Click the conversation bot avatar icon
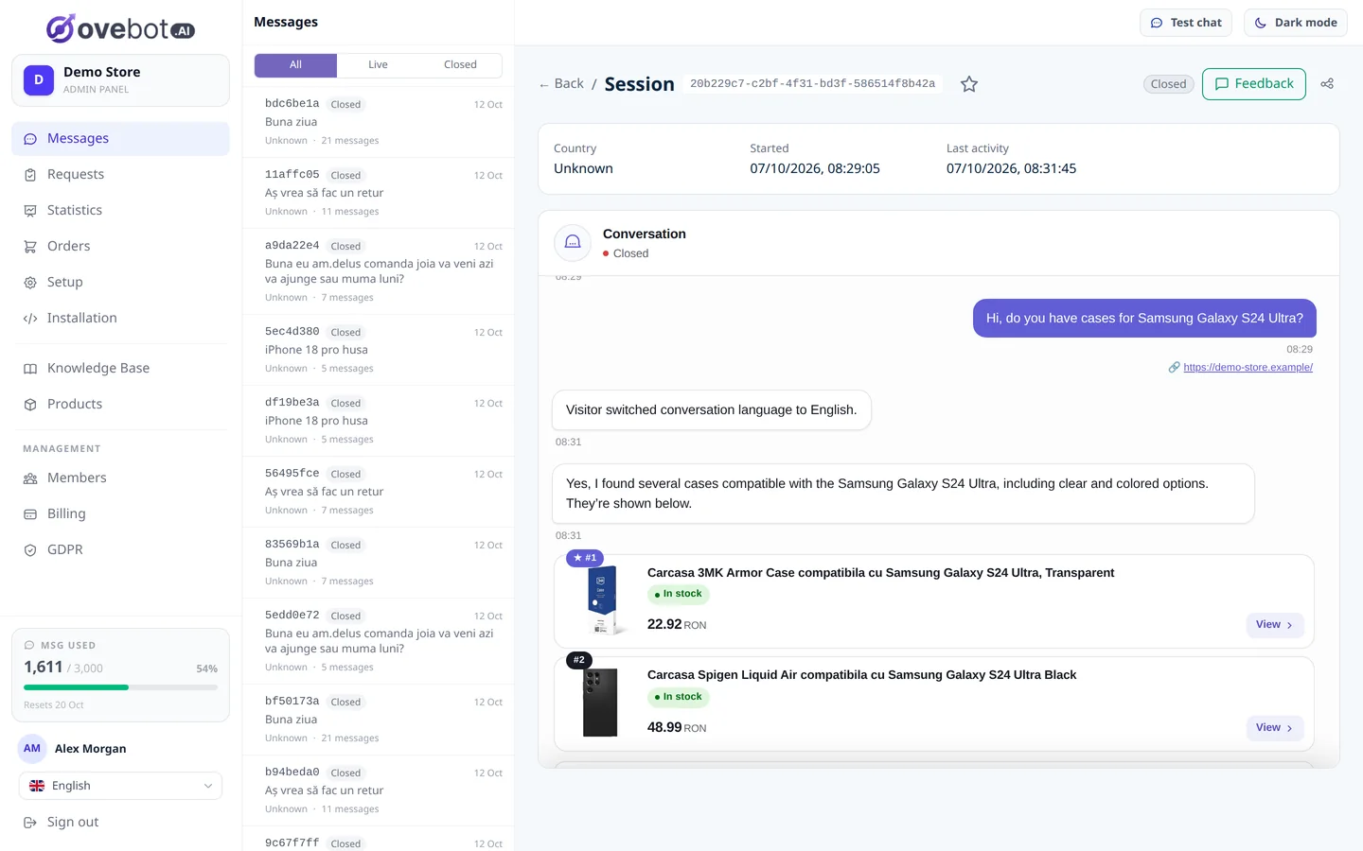 (x=573, y=243)
